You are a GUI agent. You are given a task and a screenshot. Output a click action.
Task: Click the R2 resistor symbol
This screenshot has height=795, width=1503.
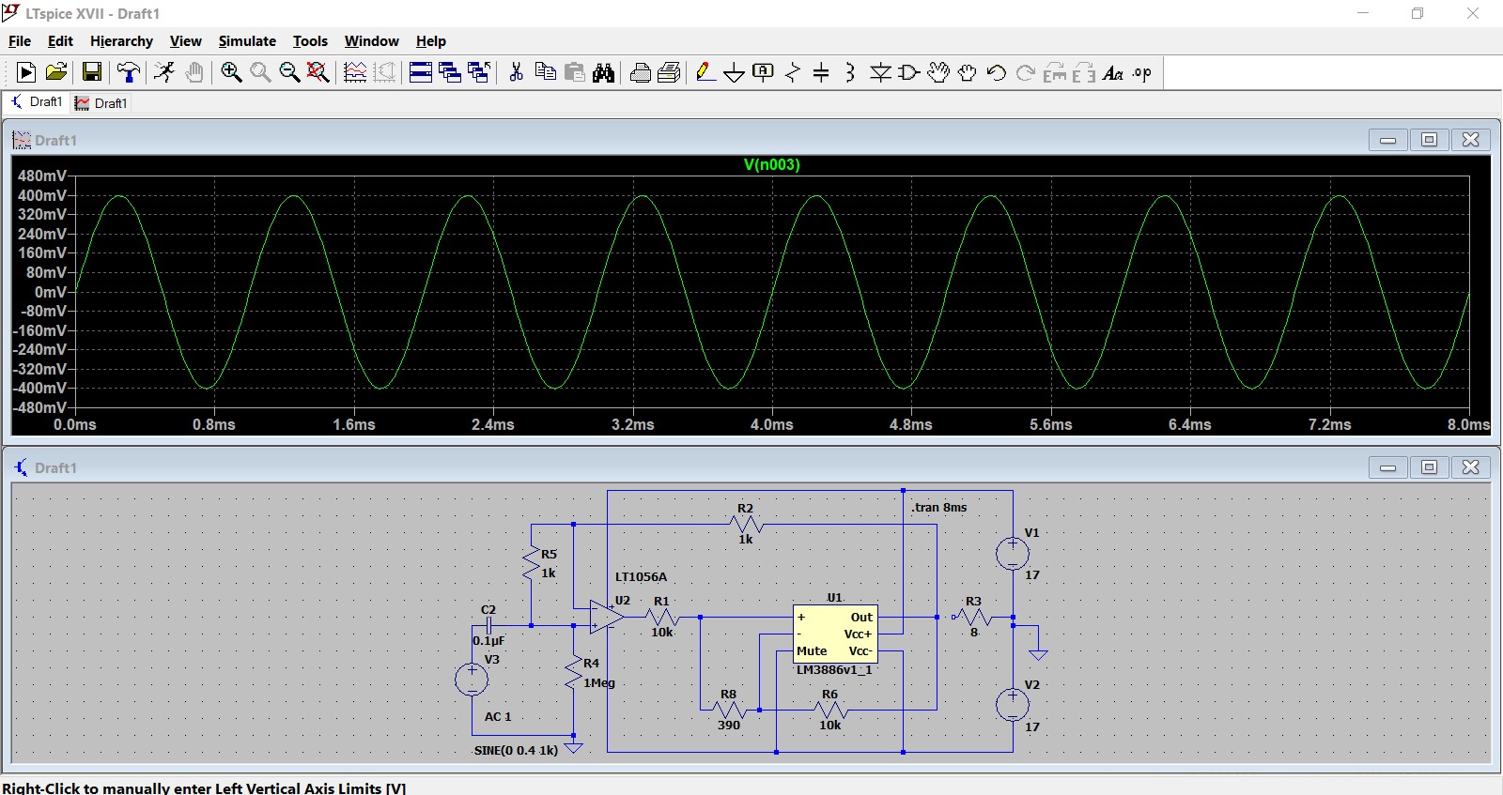coord(746,524)
